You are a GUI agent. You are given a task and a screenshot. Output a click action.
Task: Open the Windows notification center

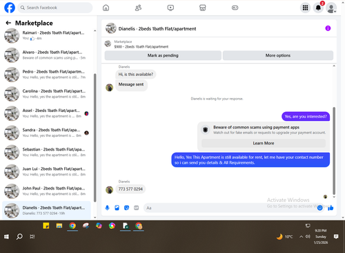pyautogui.click(x=336, y=236)
